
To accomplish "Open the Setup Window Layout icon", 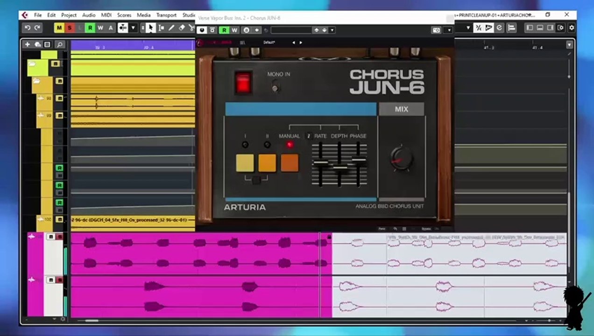I will [561, 28].
